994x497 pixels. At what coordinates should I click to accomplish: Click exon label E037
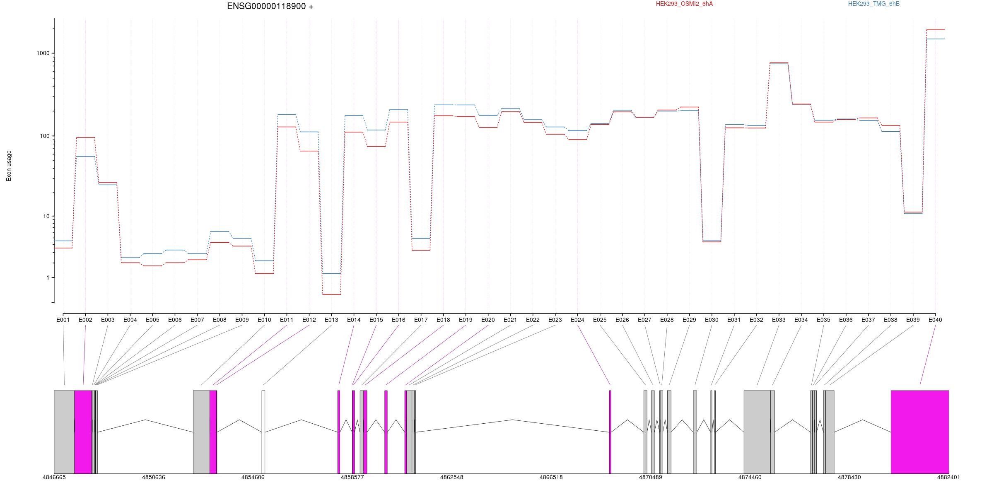[x=868, y=320]
